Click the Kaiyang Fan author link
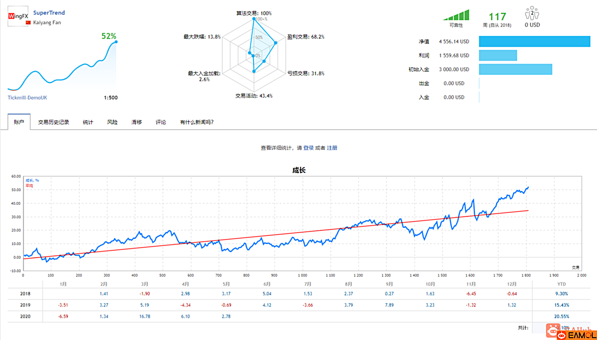 47,22
